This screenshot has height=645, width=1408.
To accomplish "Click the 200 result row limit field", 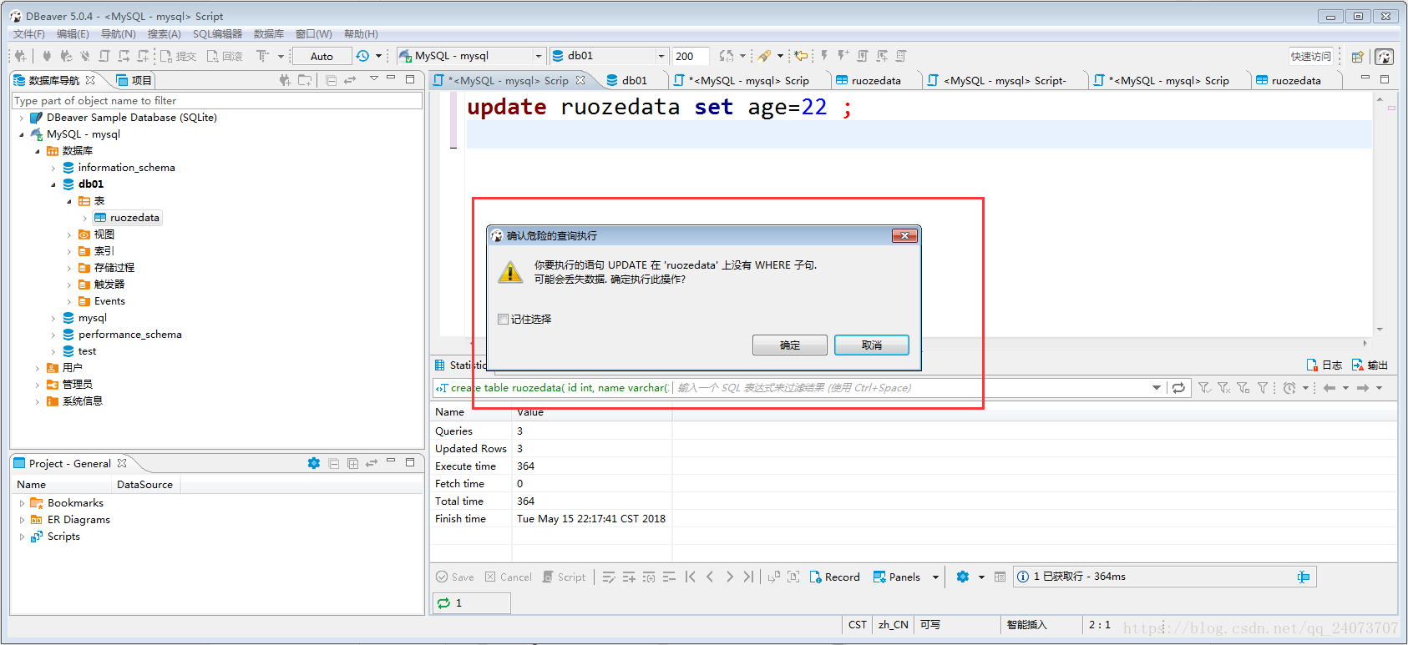I will coord(691,56).
